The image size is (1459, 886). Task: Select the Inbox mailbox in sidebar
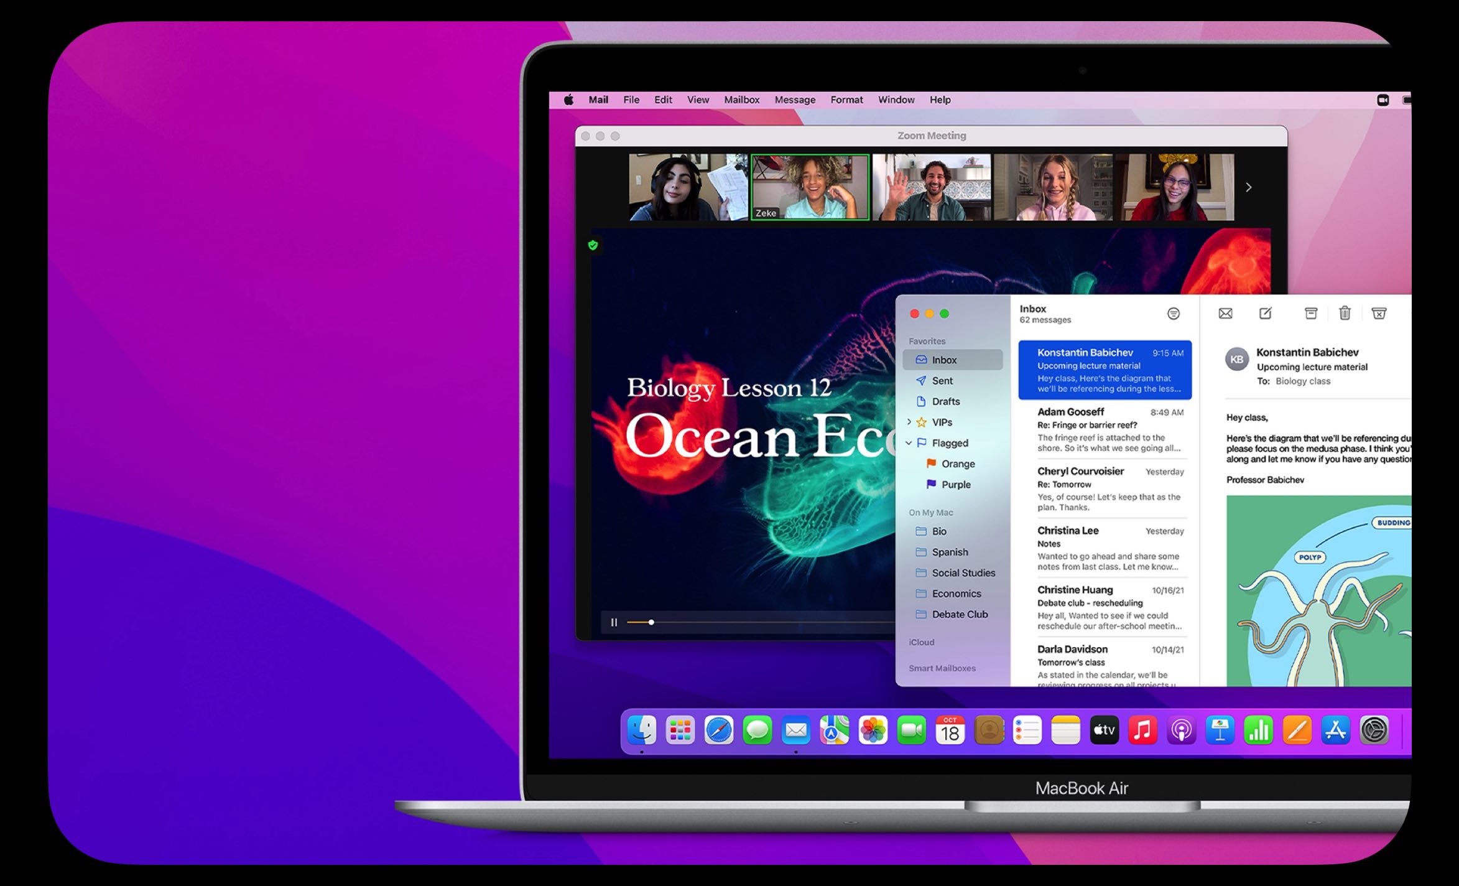point(953,360)
